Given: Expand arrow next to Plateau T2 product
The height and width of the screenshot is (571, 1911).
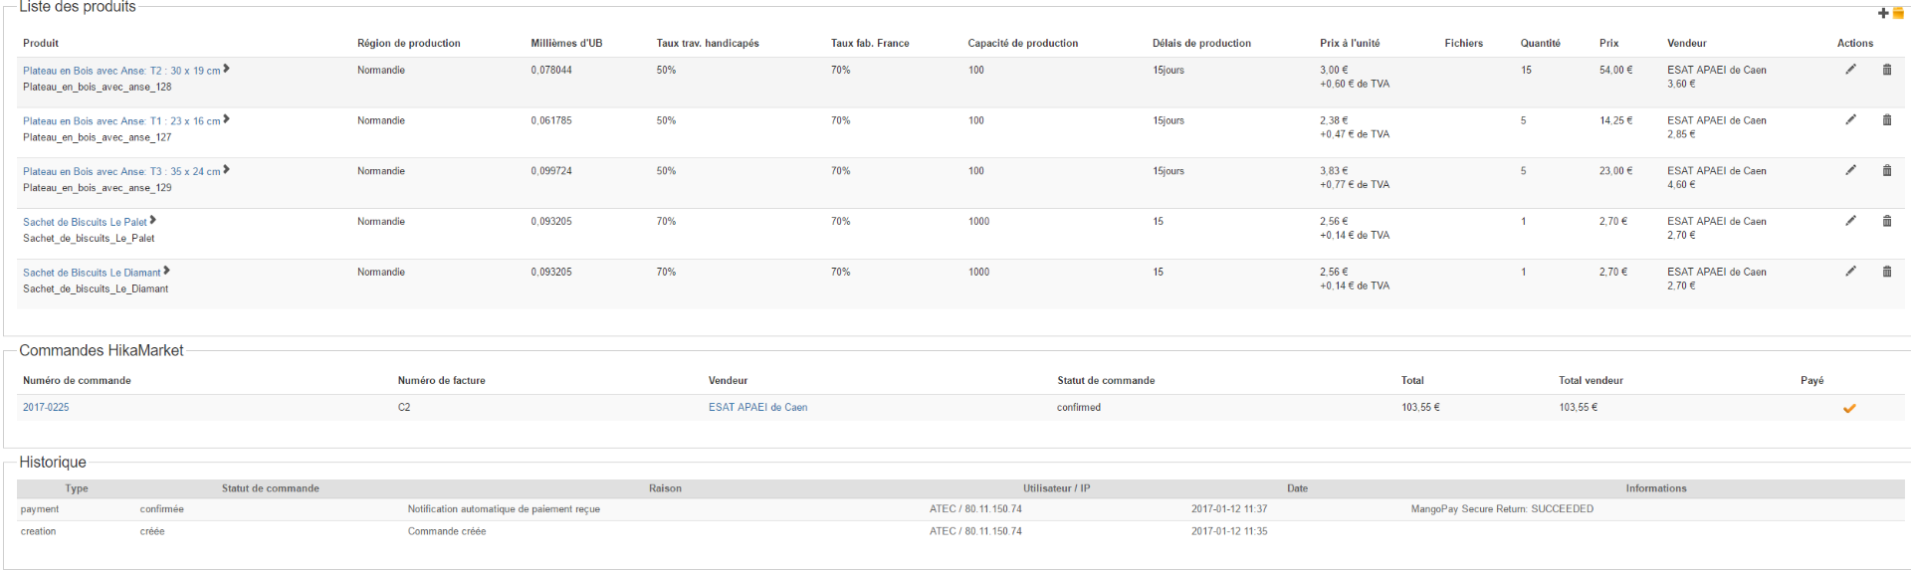Looking at the screenshot, I should [227, 69].
